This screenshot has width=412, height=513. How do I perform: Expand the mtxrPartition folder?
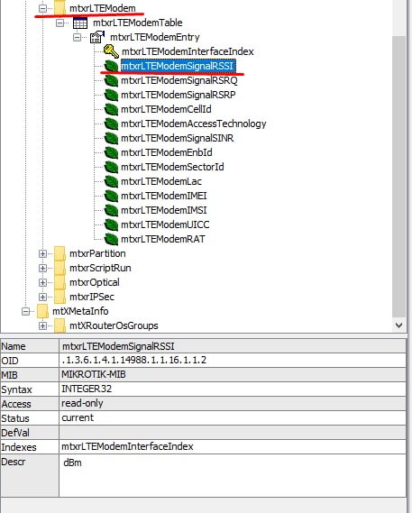43,253
